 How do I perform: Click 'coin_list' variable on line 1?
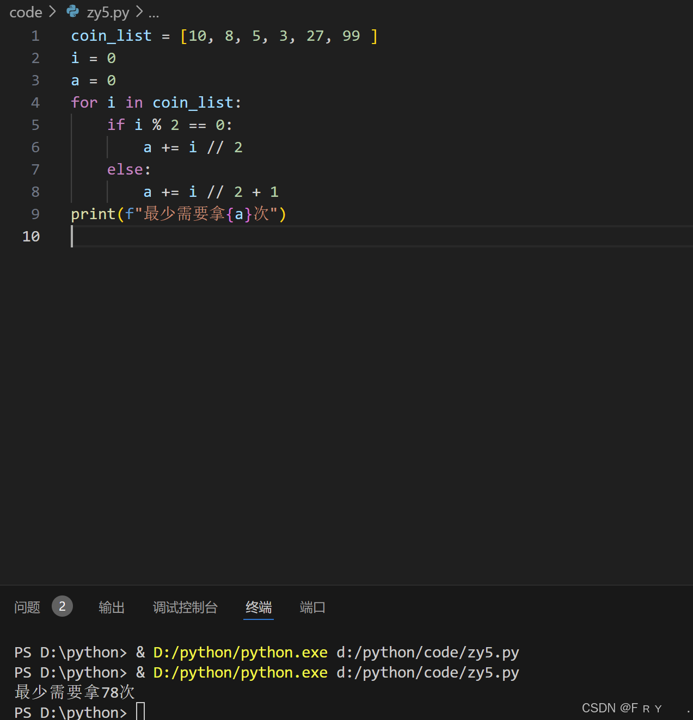tap(112, 36)
